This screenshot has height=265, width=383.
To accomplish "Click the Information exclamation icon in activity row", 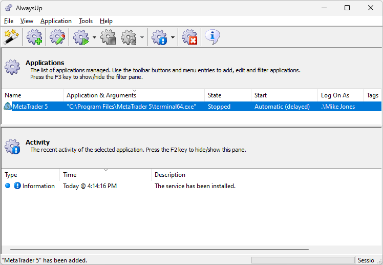I will pyautogui.click(x=17, y=186).
